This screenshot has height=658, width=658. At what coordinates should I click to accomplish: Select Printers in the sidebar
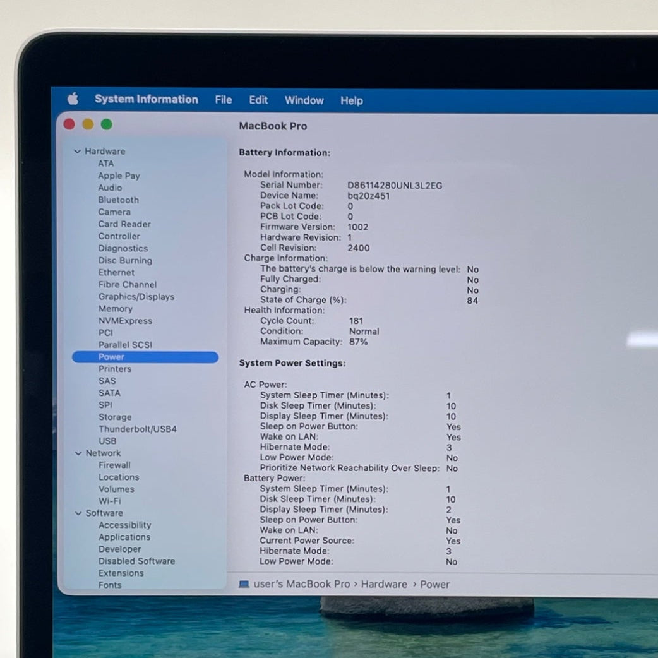[x=115, y=369]
